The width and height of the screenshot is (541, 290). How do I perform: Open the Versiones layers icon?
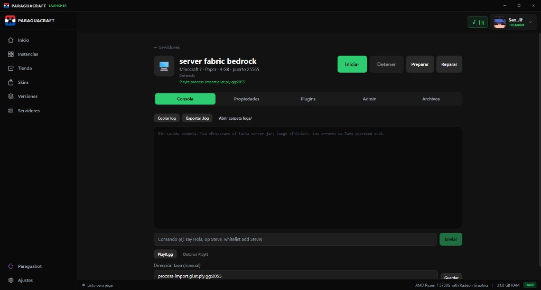pos(11,96)
